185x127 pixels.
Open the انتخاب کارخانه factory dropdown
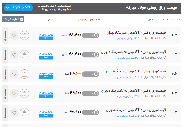(19, 8)
